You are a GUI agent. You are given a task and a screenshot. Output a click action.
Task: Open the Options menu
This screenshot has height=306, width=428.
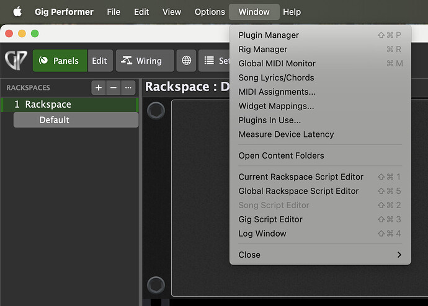(210, 12)
